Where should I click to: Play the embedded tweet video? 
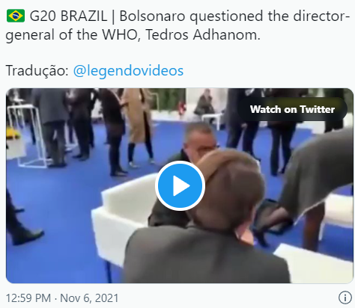(x=180, y=185)
